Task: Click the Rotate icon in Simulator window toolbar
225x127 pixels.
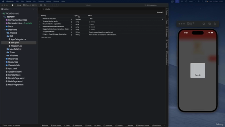Action: click(215, 24)
